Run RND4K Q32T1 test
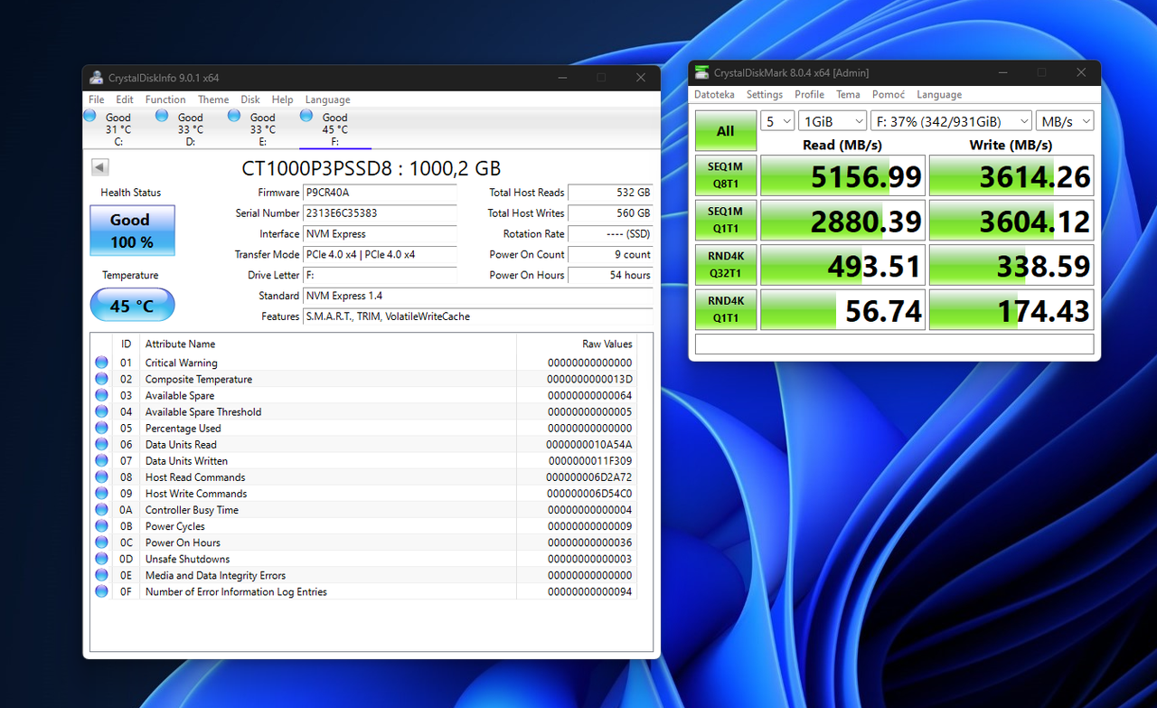 pyautogui.click(x=726, y=265)
